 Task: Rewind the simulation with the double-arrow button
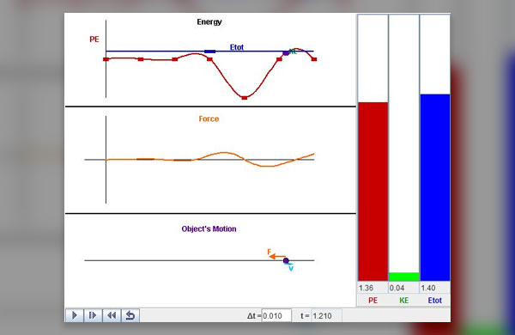(112, 315)
